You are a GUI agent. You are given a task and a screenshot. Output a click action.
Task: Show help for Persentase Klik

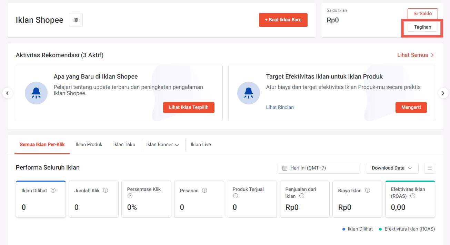(130, 196)
